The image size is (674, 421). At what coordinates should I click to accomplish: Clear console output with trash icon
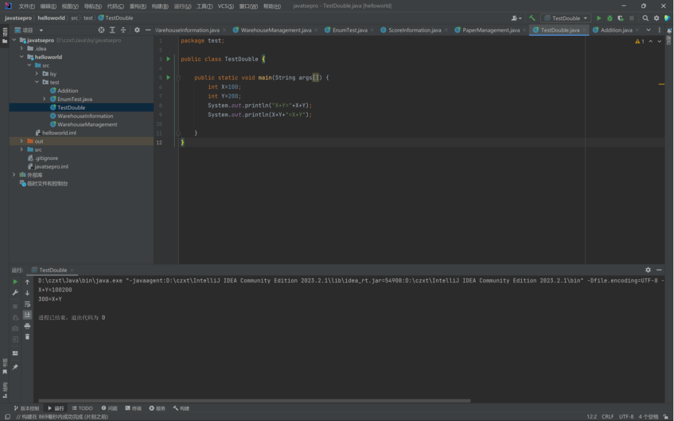click(27, 336)
